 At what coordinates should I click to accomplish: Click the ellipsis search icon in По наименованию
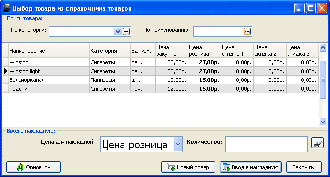(x=247, y=32)
